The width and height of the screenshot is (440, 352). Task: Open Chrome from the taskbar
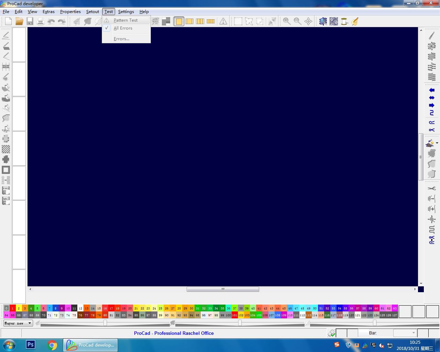point(52,345)
